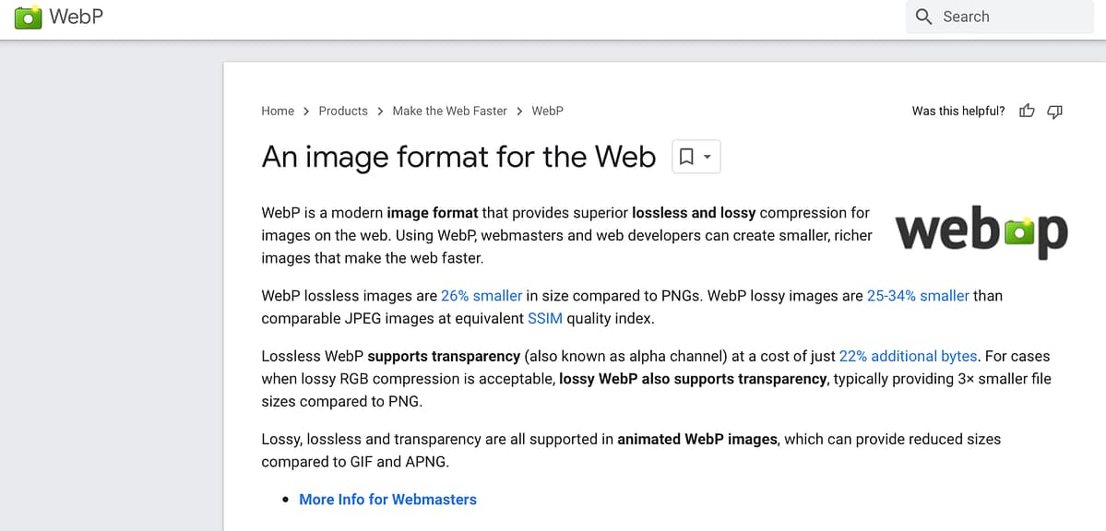Screen dimensions: 1106x531
Task: Click the search magnifier icon
Action: coord(923,17)
